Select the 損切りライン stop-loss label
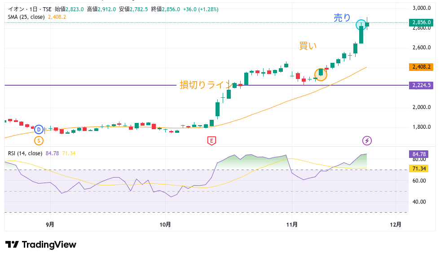This screenshot has width=440, height=258. point(205,85)
